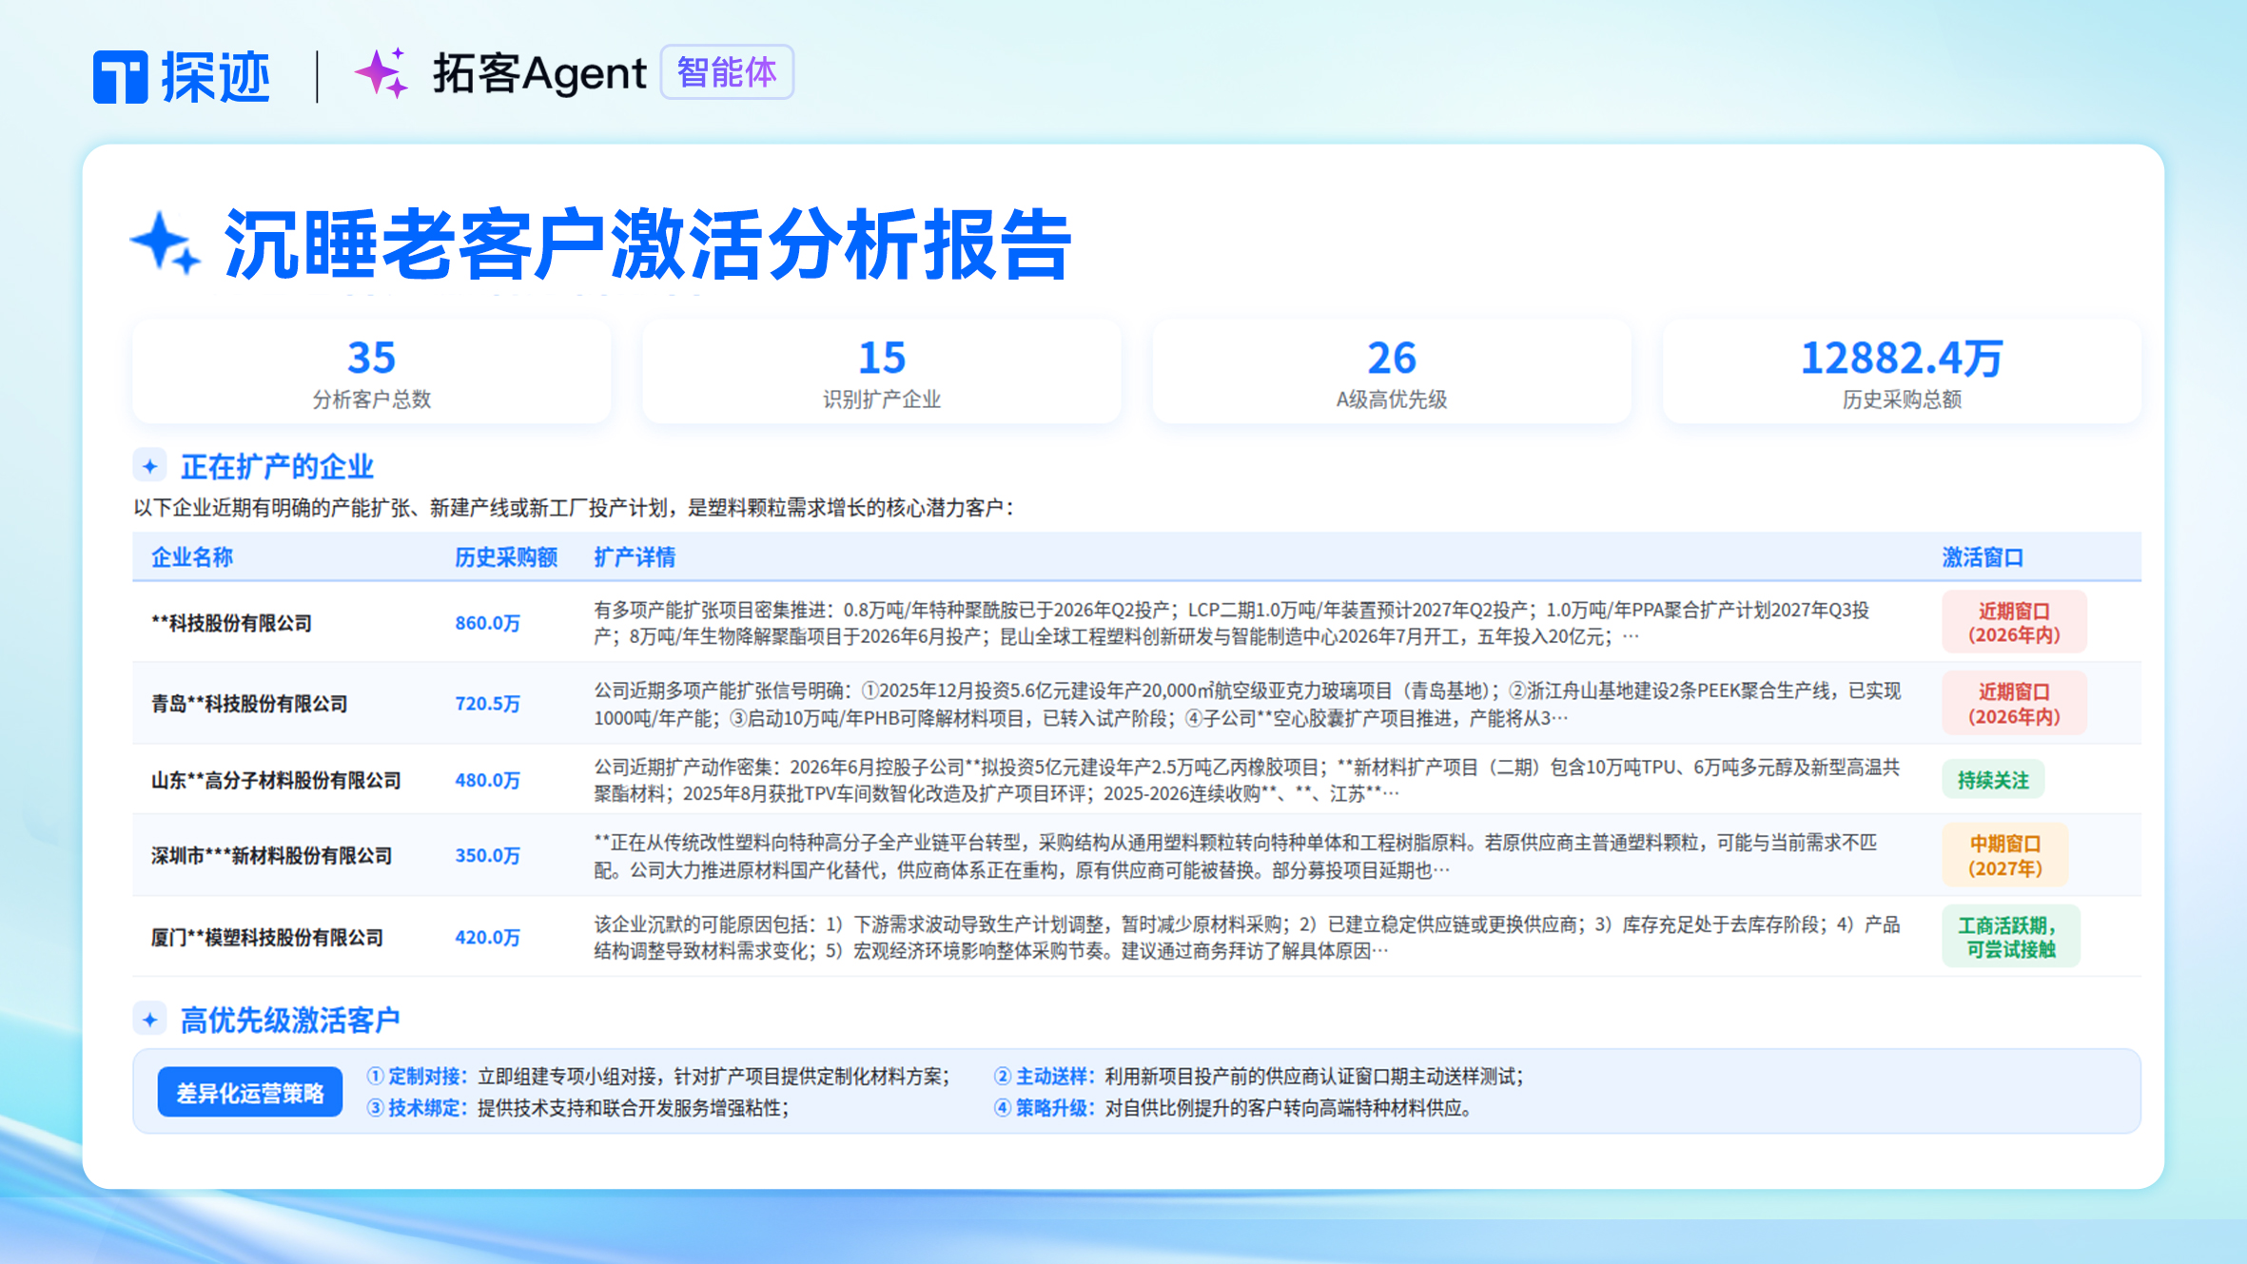Click the sparkle icon beside 正在扩产的企业
The height and width of the screenshot is (1264, 2247).
[x=150, y=466]
